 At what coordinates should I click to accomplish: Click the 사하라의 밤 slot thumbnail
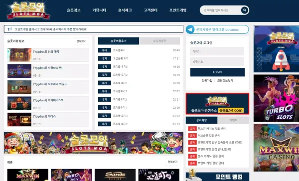point(19,71)
